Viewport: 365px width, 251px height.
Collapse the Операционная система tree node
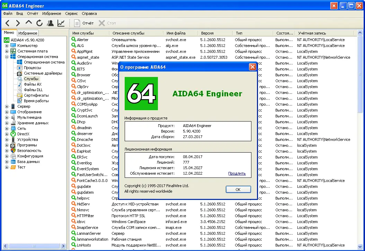click(x=7, y=57)
